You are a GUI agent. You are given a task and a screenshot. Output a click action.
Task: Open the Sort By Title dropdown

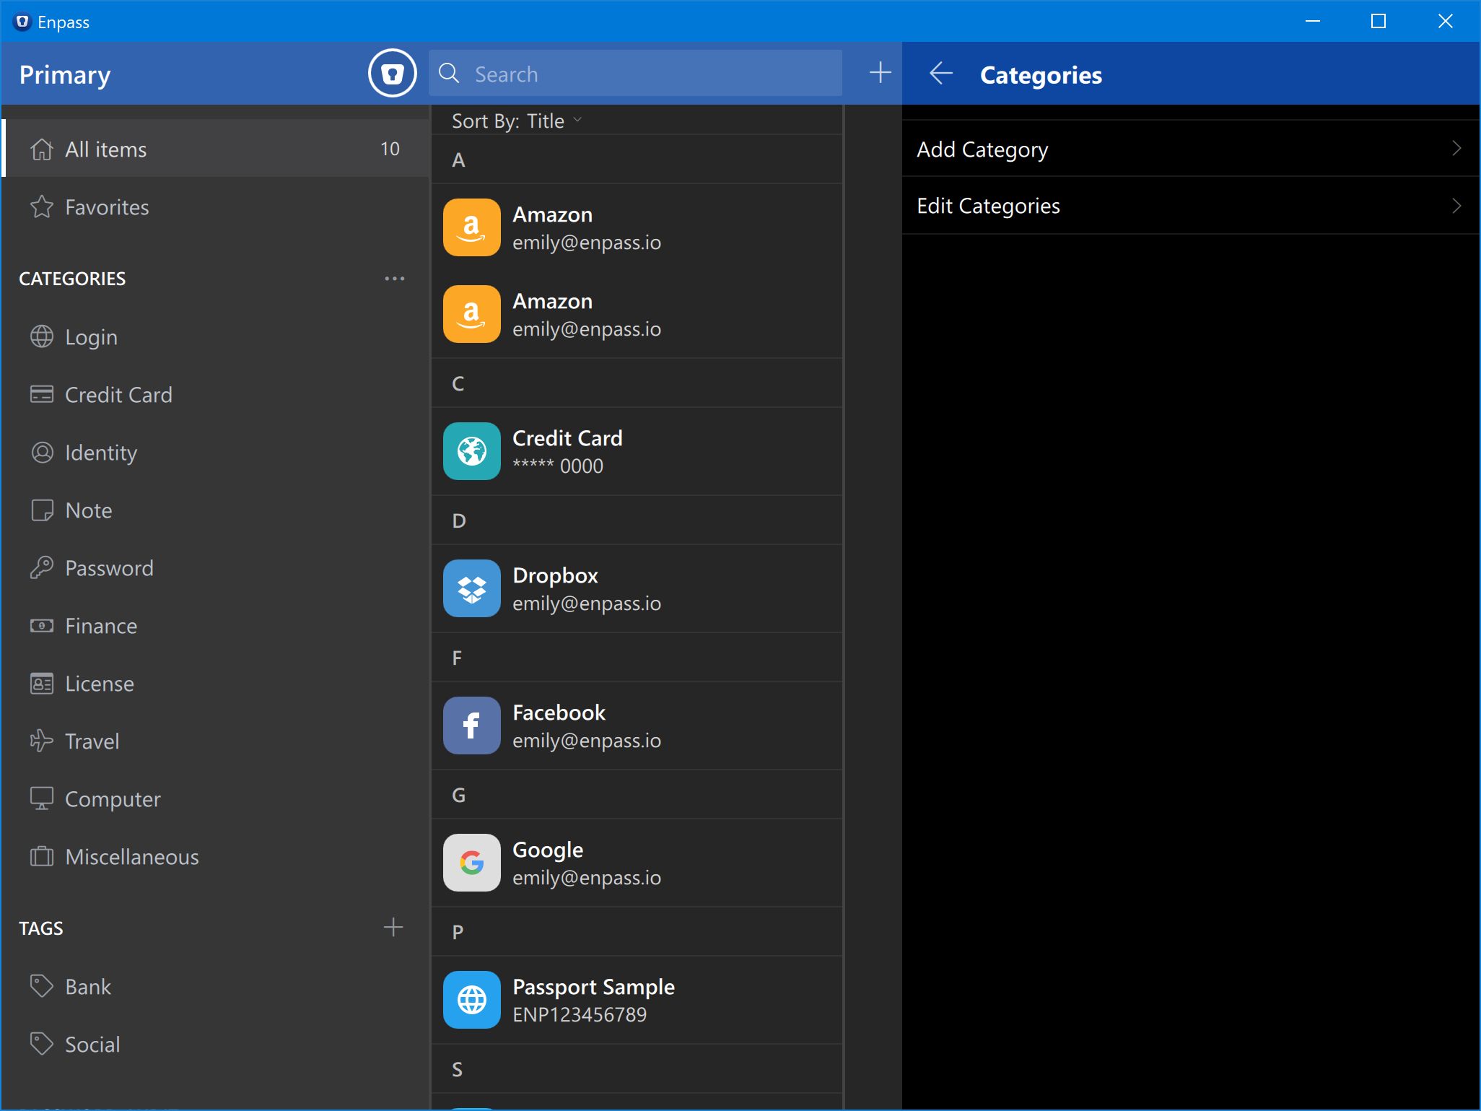pos(517,121)
